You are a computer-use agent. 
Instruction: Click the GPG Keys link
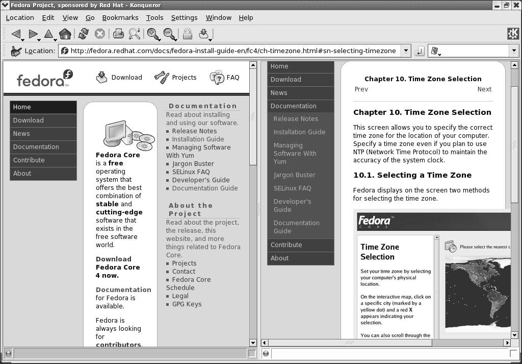click(x=187, y=304)
